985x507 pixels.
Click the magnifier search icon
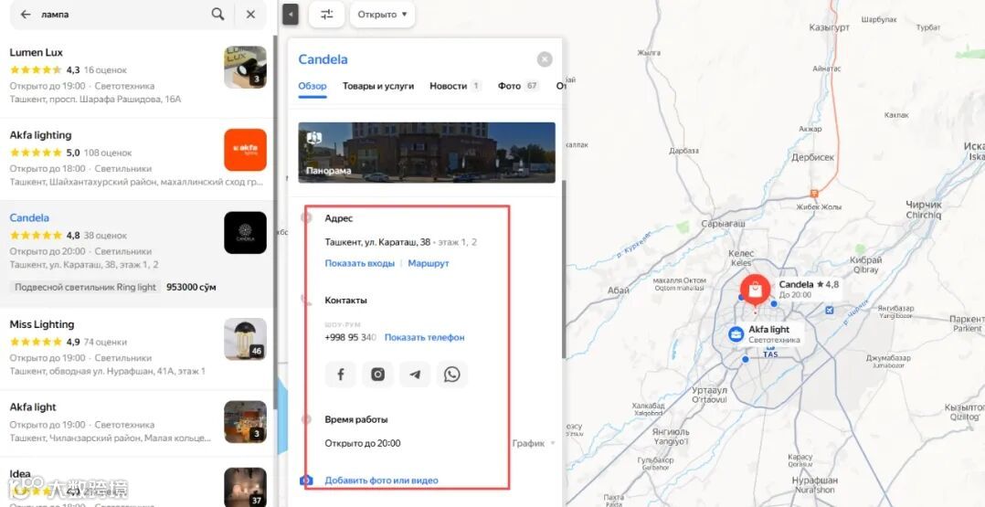(218, 14)
